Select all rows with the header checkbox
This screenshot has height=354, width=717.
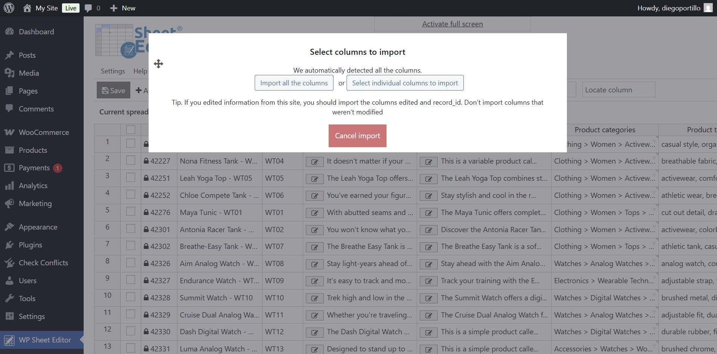click(x=130, y=129)
